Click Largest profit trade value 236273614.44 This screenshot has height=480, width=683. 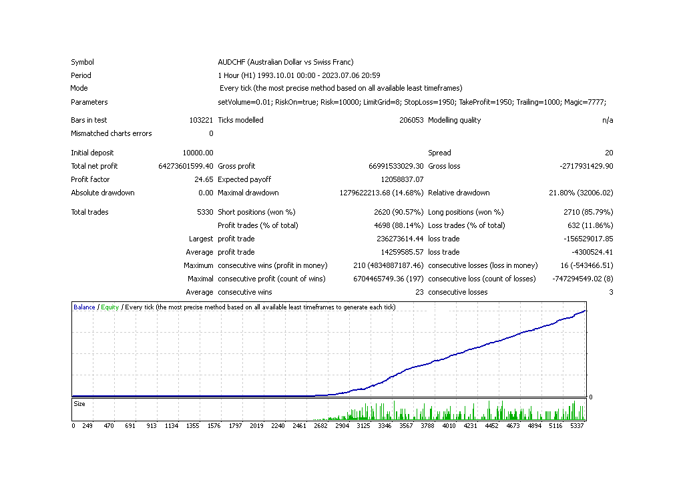[400, 239]
